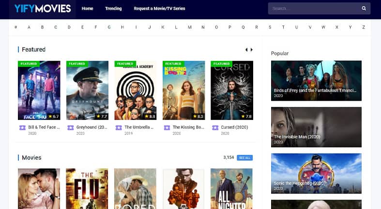Screen dimensions: 381x209
Task: Filter titles by letter G
Action: coord(109,27)
